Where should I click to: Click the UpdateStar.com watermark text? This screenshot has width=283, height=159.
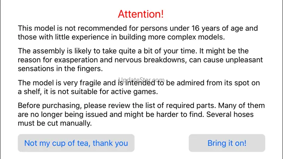pos(141,80)
